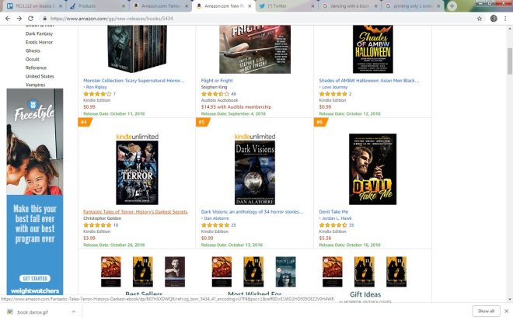513x320 pixels.
Task: Open Fantastic Tales of Terror book link
Action: click(135, 212)
